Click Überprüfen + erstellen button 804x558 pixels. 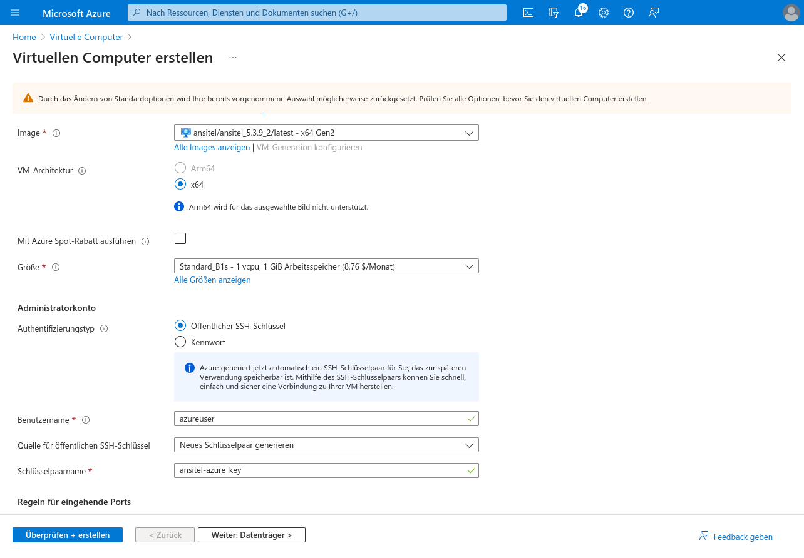click(68, 535)
